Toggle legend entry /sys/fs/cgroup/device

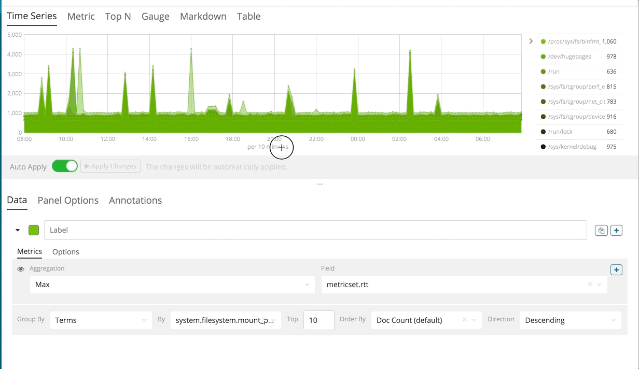578,117
